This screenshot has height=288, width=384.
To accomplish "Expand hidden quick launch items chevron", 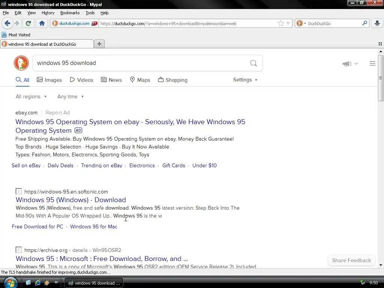I will [56, 282].
